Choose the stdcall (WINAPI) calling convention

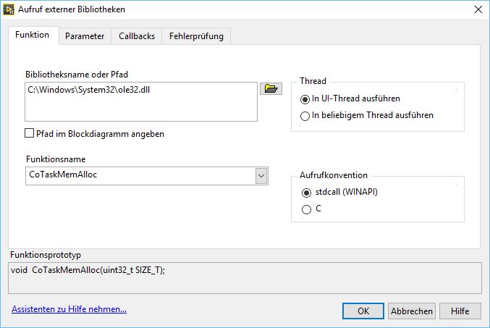305,193
